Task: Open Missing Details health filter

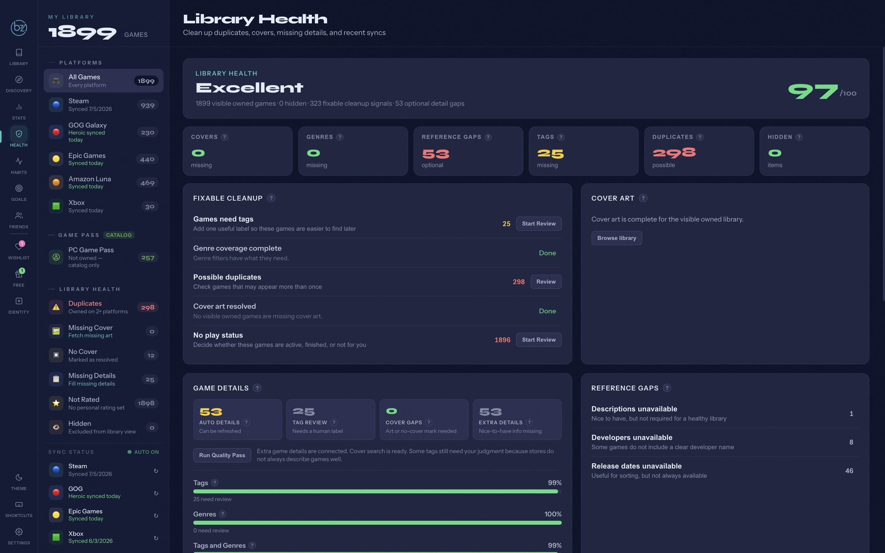Action: 104,379
